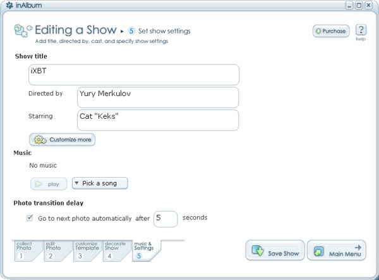Open help via the question mark icon
This screenshot has height=280, width=379.
click(x=361, y=30)
